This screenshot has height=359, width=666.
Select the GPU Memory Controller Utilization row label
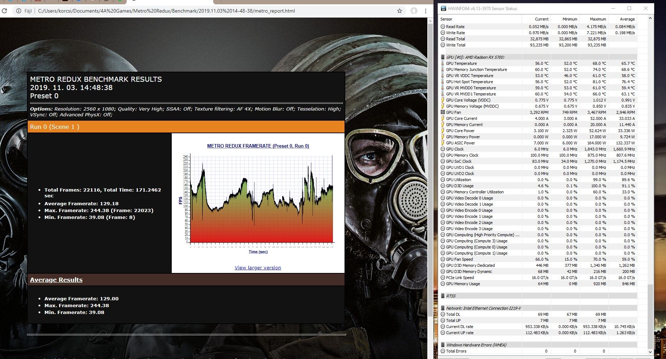coord(475,192)
